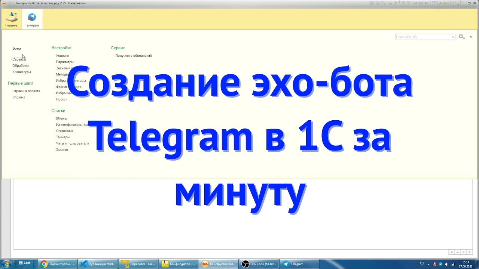Open Print preview icon in title bar
The height and width of the screenshot is (269, 479).
(x=383, y=3)
